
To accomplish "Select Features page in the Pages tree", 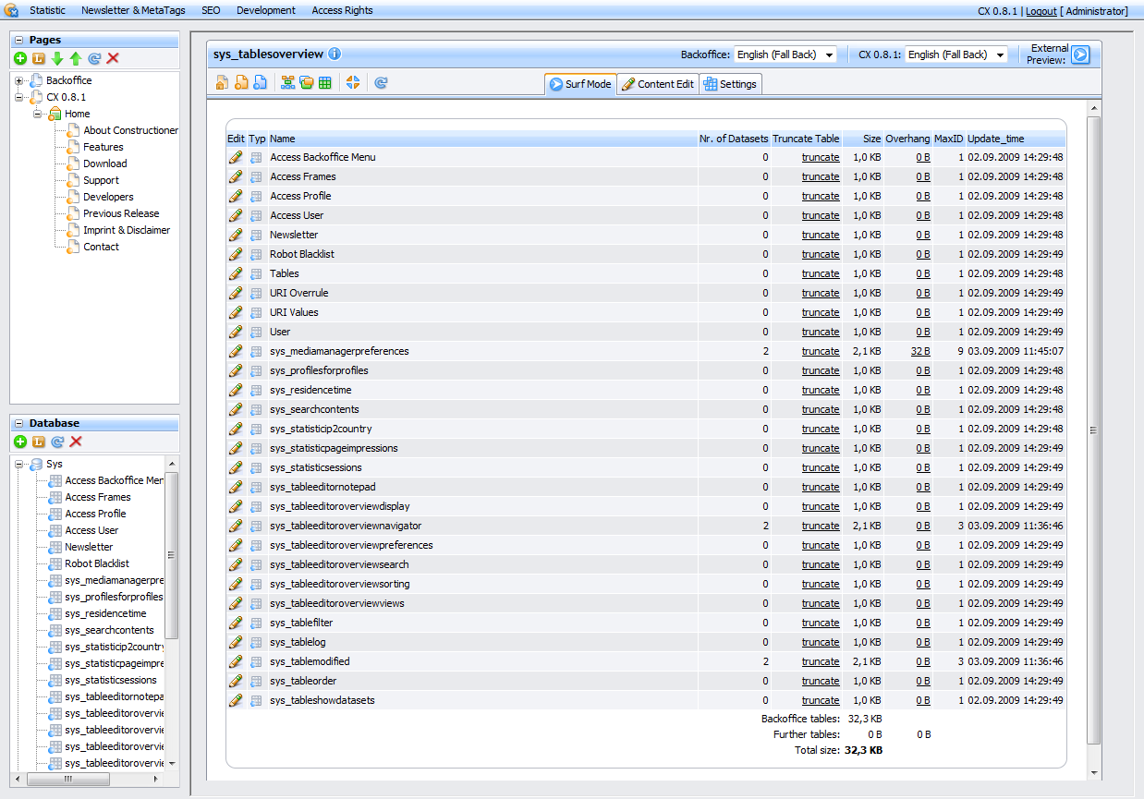I will click(x=103, y=147).
